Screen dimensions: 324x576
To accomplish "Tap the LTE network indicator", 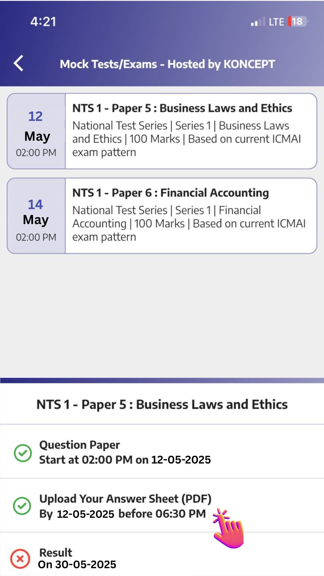I will pos(276,22).
